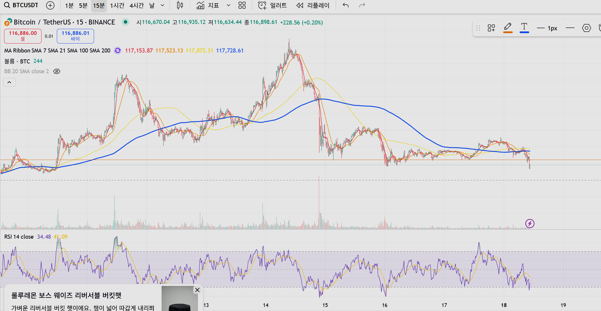This screenshot has width=601, height=311.
Task: Switch to the 4시간 timeframe
Action: [136, 5]
